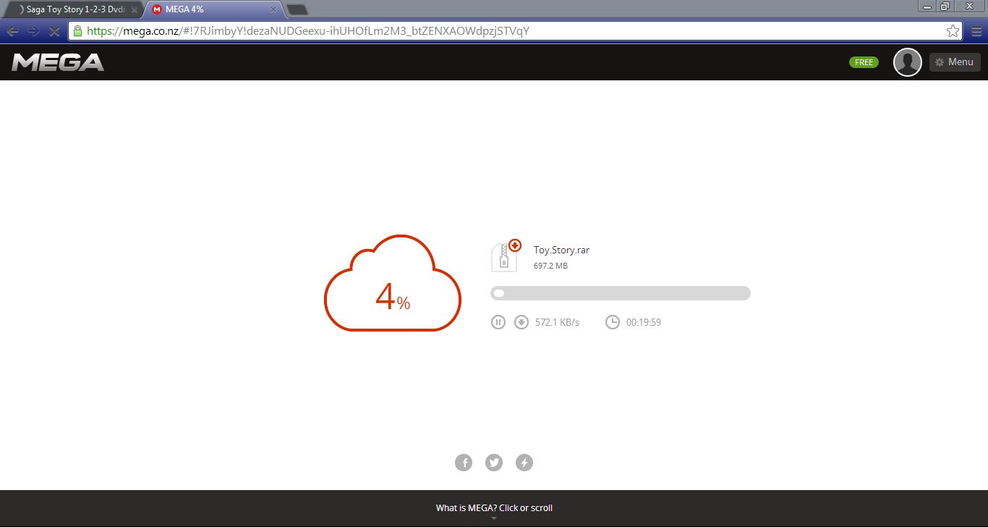Minimize the browser window
The width and height of the screenshot is (988, 527).
point(927,6)
